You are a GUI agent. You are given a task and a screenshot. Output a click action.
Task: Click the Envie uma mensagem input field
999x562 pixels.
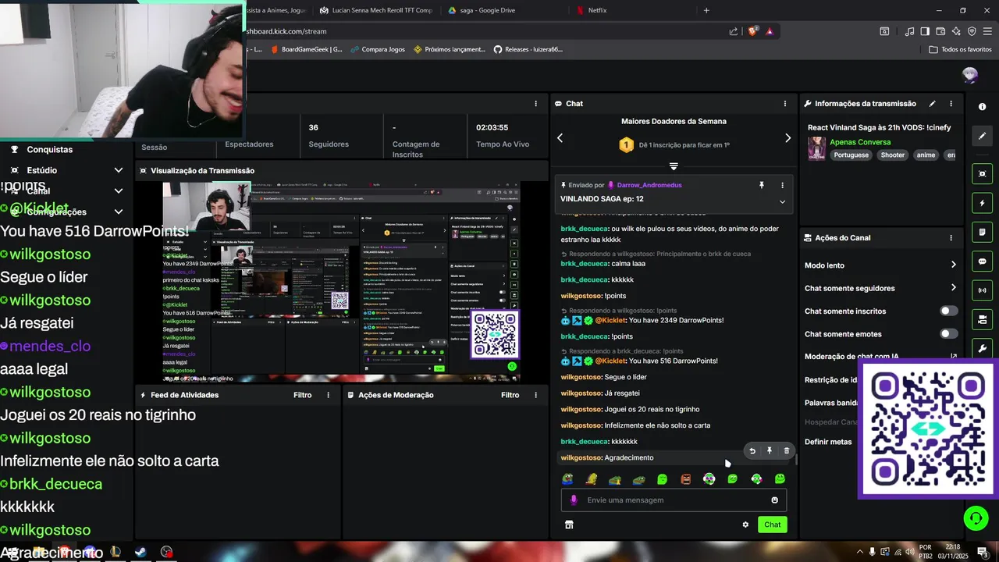[x=674, y=500]
